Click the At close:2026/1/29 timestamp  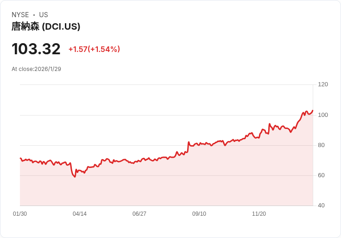[36, 69]
